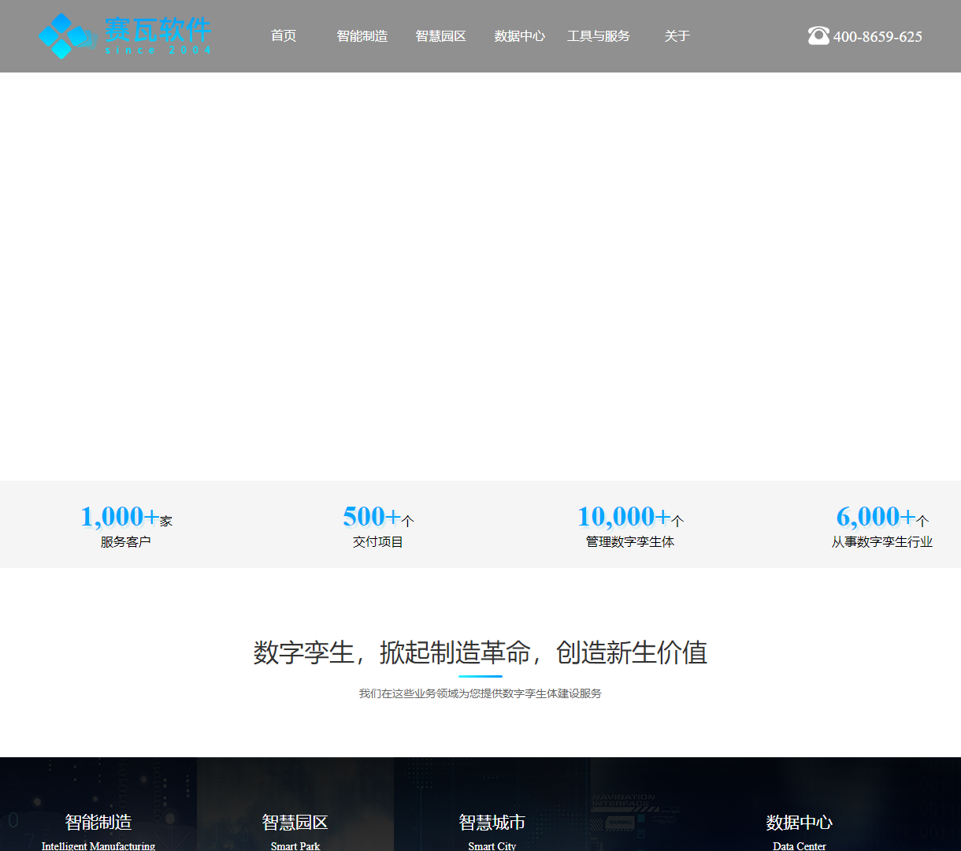Click the telephone icon in the header
This screenshot has height=851, width=961.
click(819, 35)
